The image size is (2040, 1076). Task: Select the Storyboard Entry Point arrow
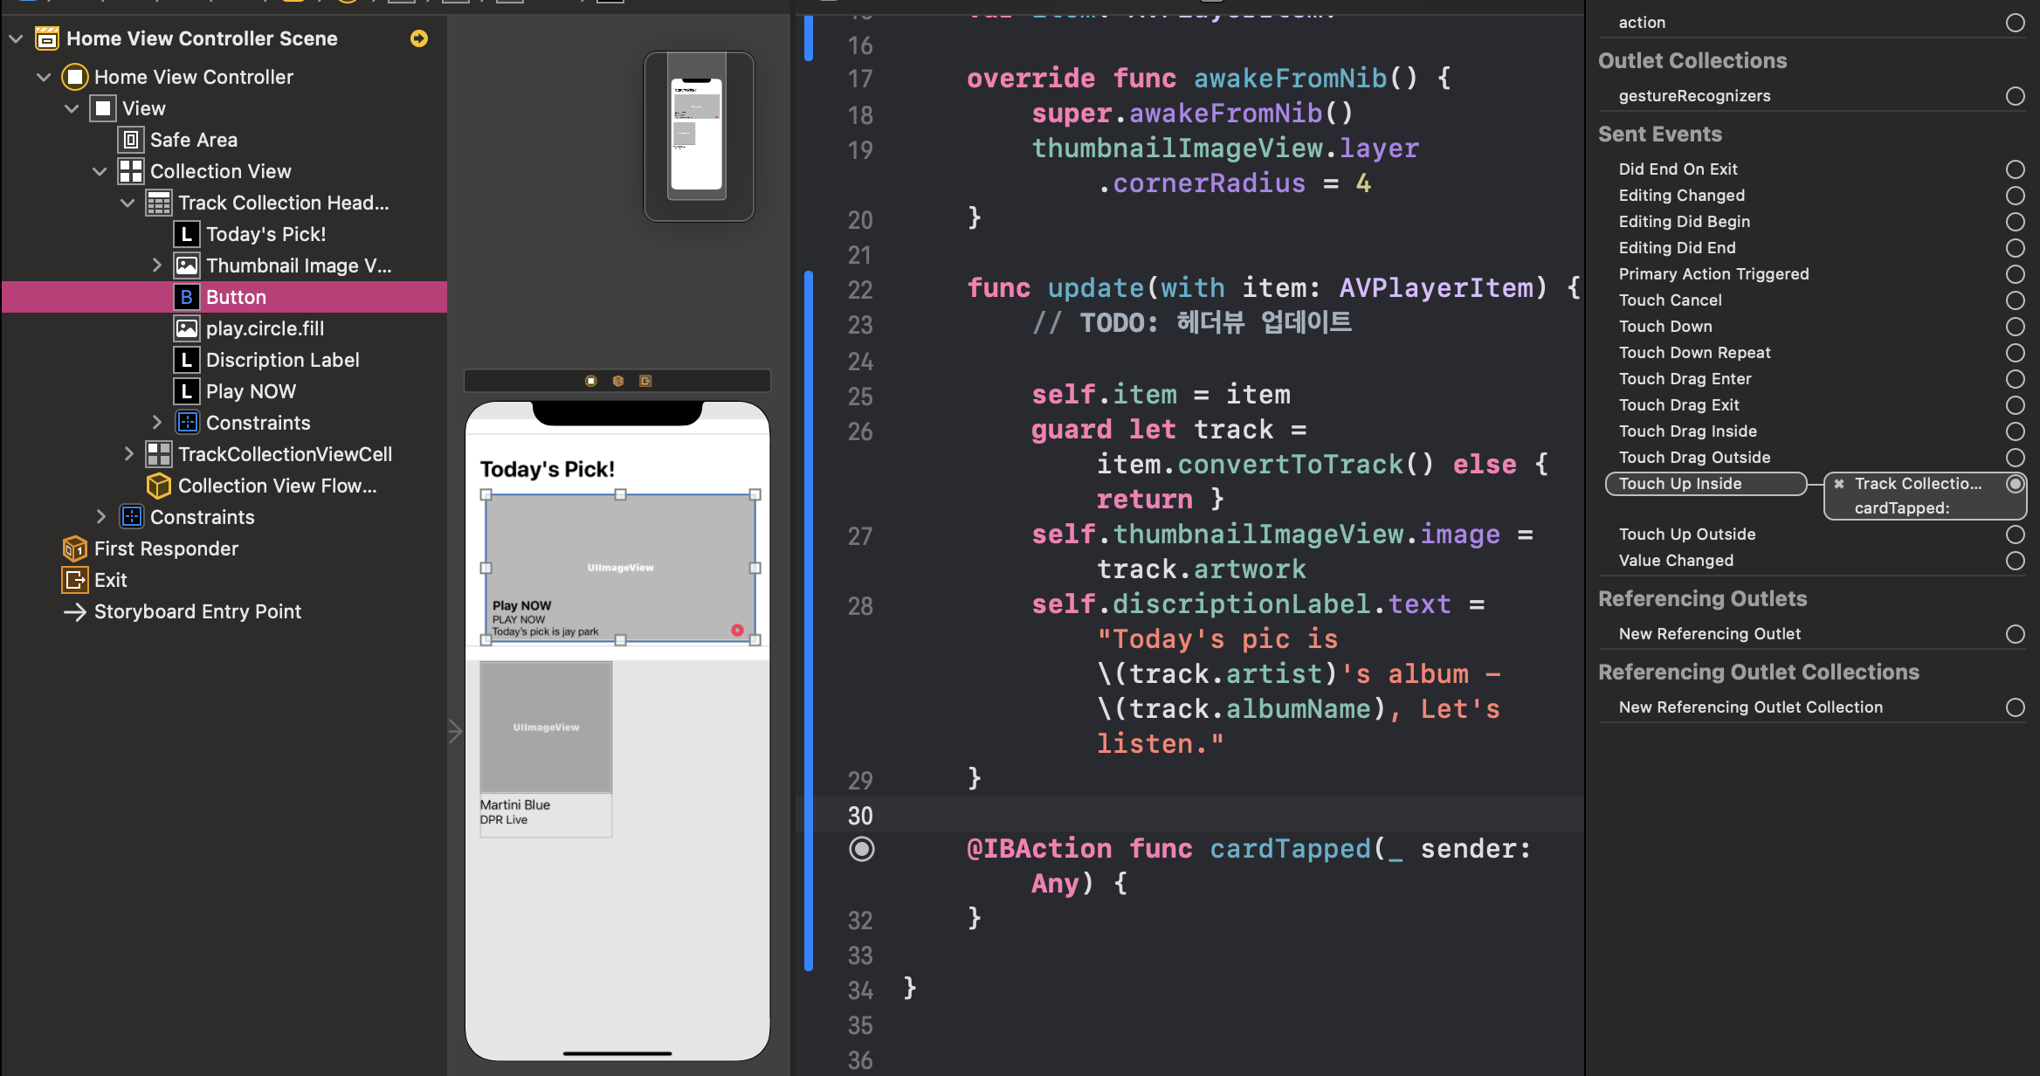[x=75, y=611]
